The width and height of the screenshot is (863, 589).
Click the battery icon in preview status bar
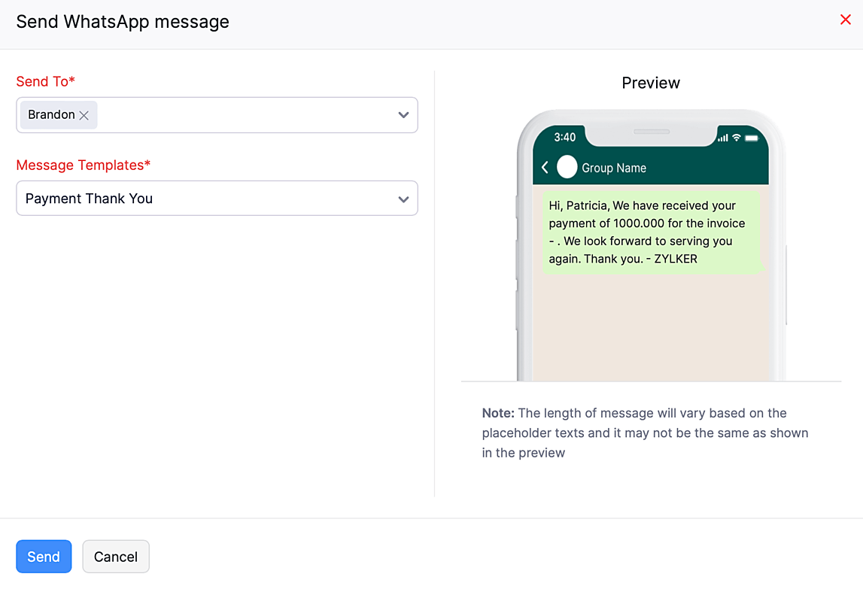(752, 138)
